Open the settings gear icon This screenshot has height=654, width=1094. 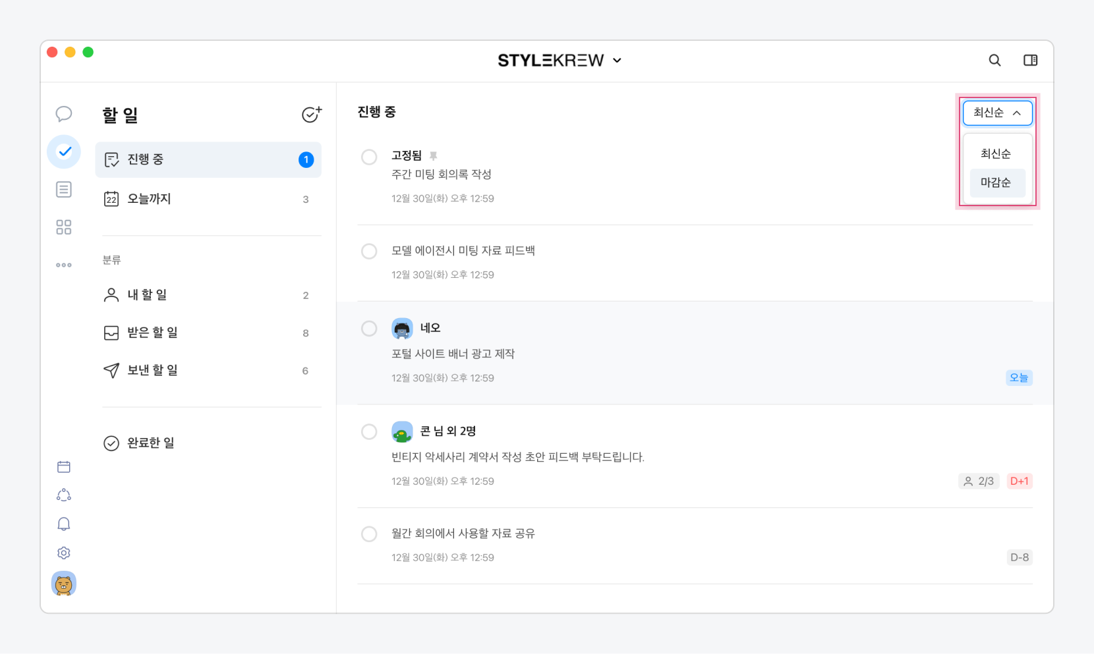pyautogui.click(x=64, y=553)
